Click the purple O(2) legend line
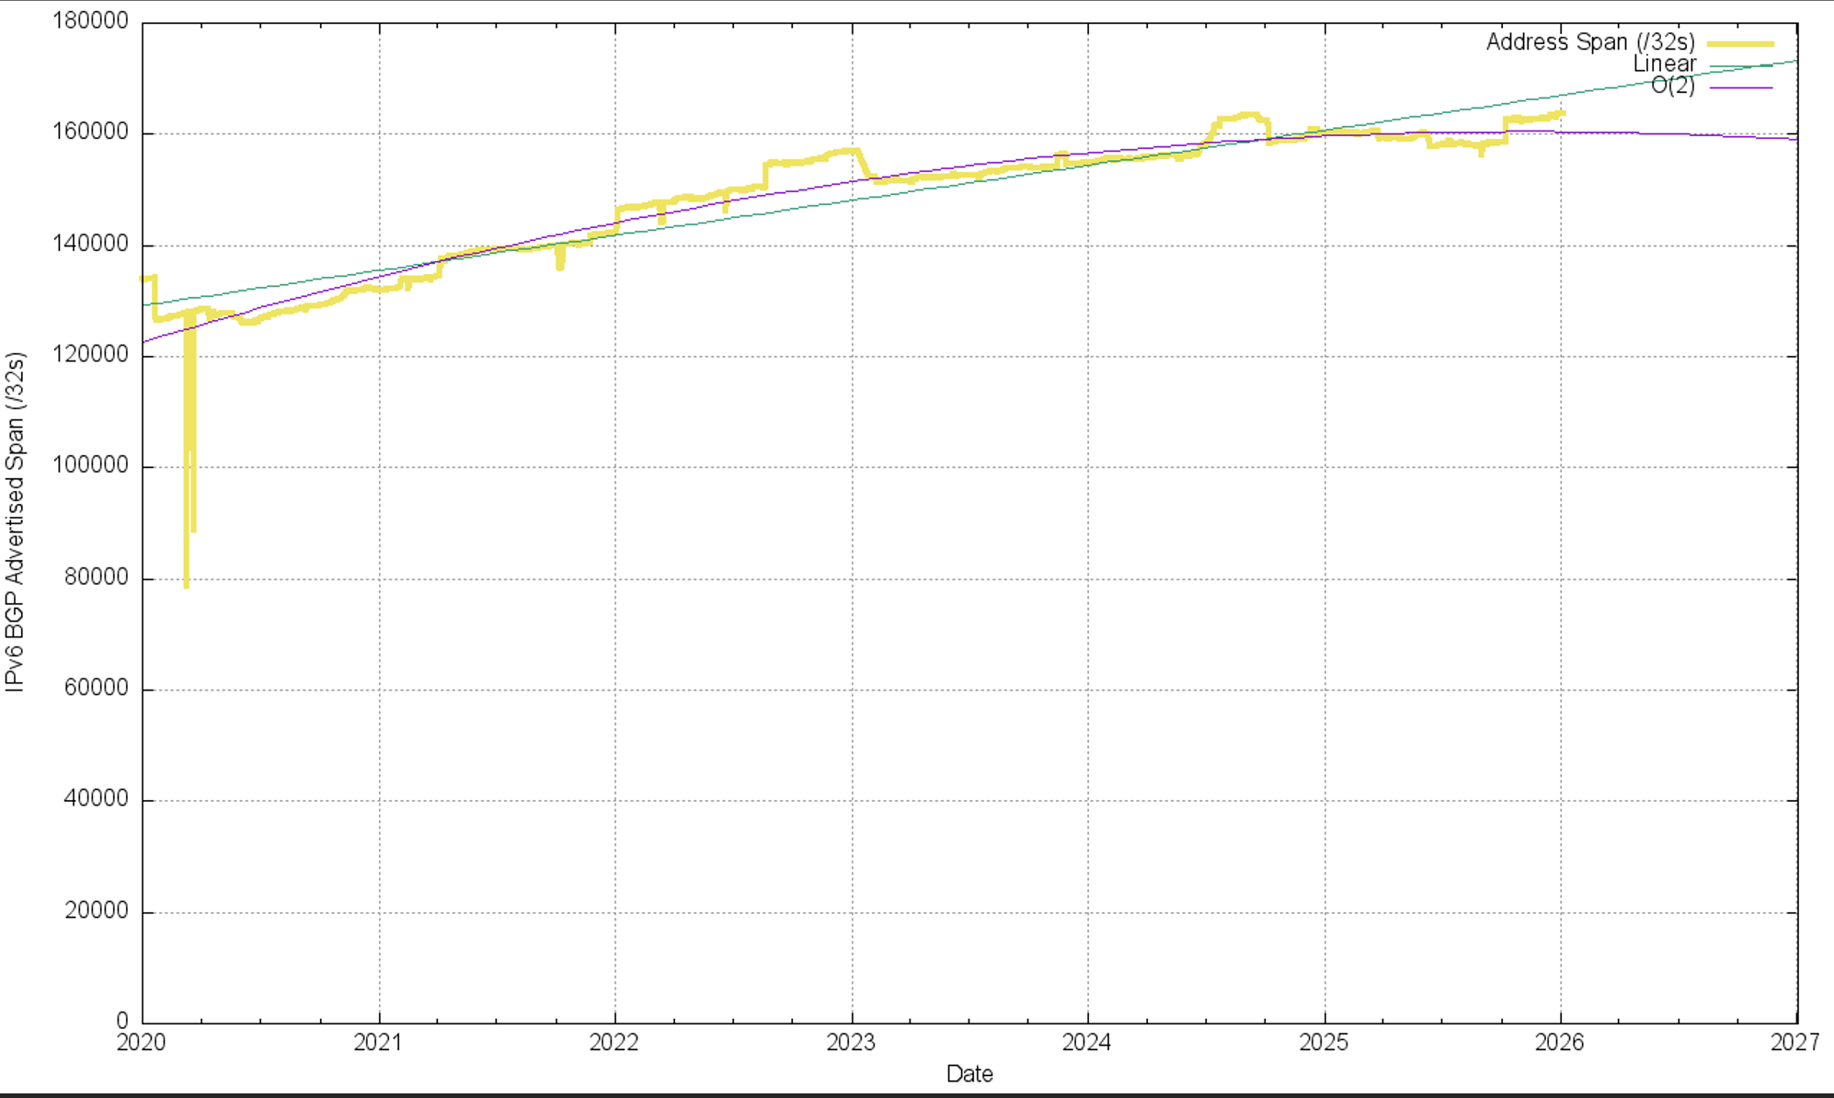The width and height of the screenshot is (1834, 1098). (x=1740, y=87)
